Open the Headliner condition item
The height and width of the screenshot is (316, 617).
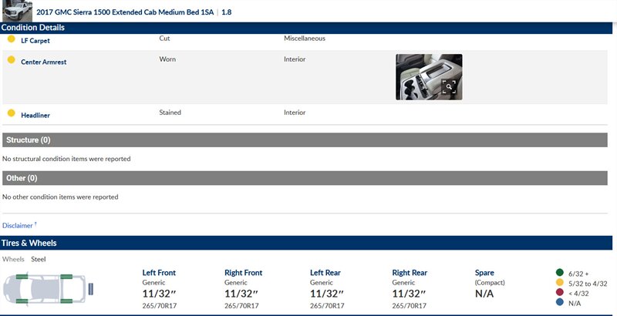point(35,115)
